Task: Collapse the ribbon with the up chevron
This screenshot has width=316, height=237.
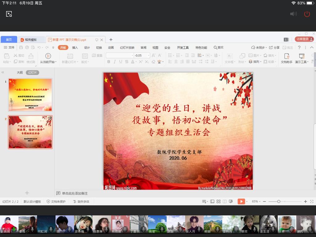Action: click(x=312, y=48)
